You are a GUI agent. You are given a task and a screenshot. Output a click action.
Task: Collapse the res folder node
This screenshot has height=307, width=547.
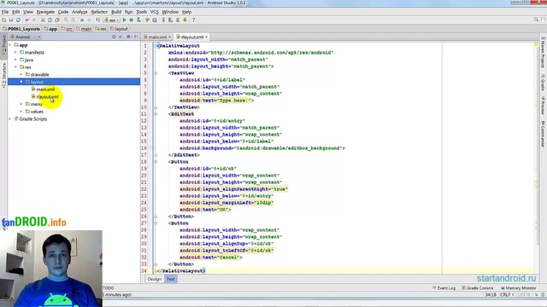click(15, 67)
